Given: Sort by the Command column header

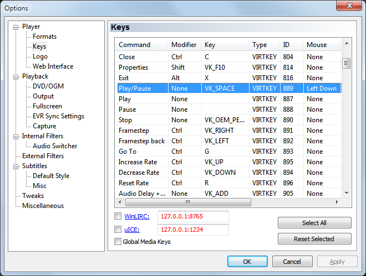Looking at the screenshot, I should (x=141, y=44).
